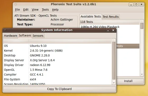Switch to the Hardware tab

tap(11, 36)
